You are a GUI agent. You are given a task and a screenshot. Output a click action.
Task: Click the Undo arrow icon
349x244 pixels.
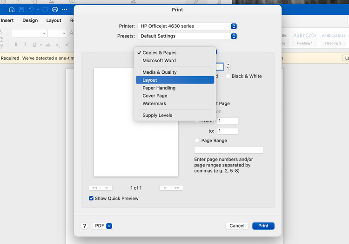[x=32, y=9]
